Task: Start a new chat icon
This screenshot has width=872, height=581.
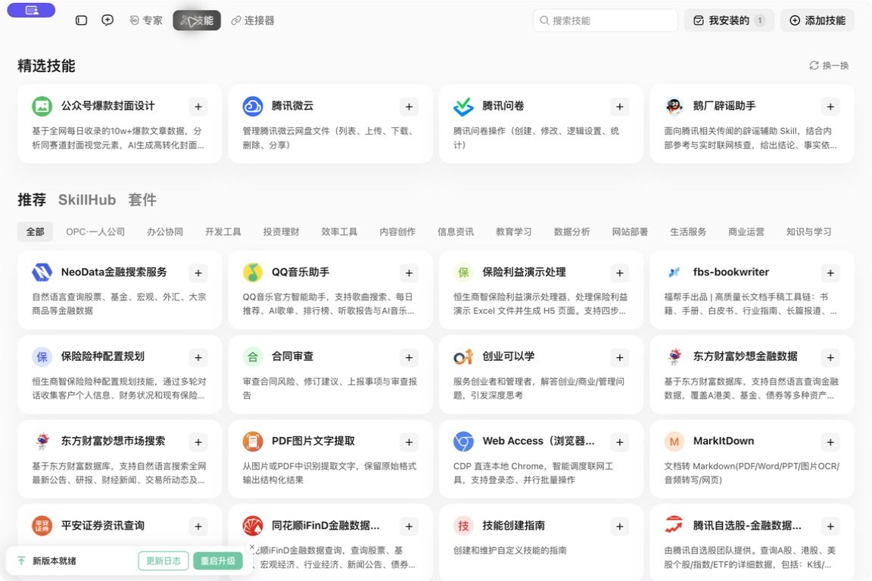Action: click(x=107, y=20)
